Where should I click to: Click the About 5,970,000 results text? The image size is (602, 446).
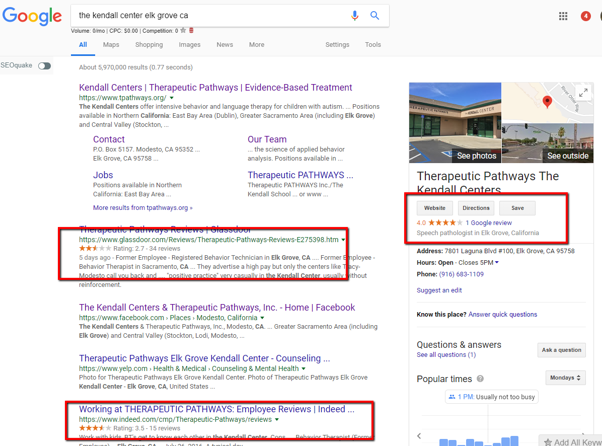(x=136, y=67)
